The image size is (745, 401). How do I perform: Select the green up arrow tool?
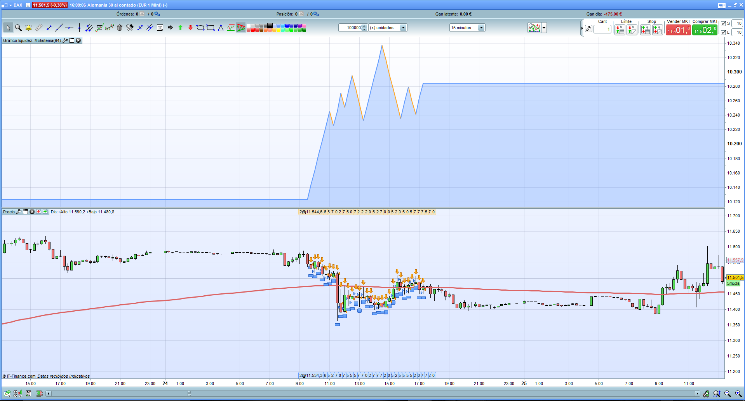(180, 28)
